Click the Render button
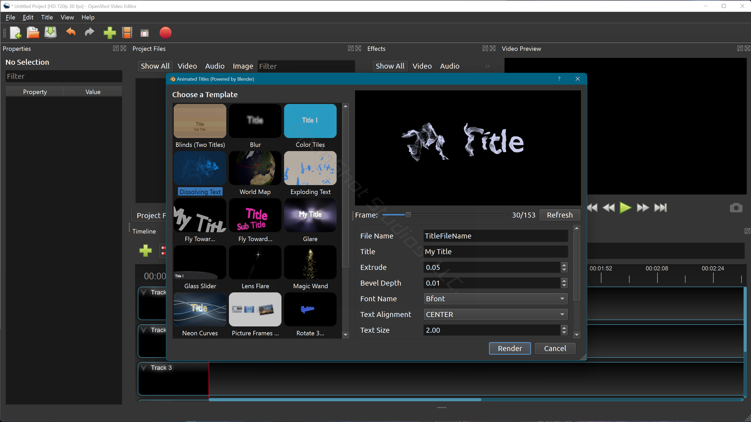 click(x=509, y=349)
